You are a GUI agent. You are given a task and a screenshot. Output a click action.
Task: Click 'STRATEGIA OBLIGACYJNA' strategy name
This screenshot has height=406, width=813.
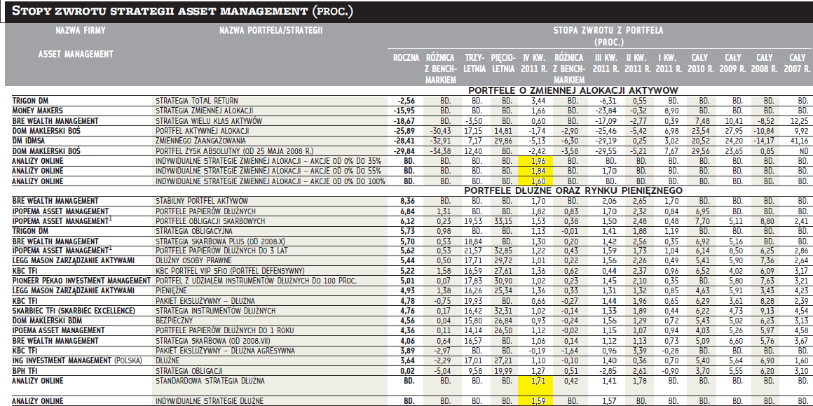(x=194, y=231)
